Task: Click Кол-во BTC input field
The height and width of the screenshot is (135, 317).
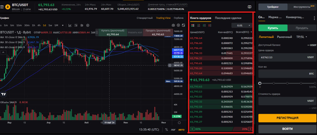Action: pyautogui.click(x=287, y=74)
